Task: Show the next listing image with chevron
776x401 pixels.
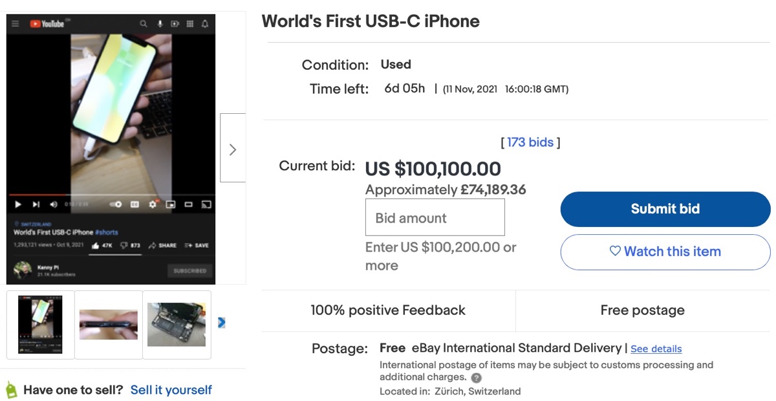Action: coord(233,149)
